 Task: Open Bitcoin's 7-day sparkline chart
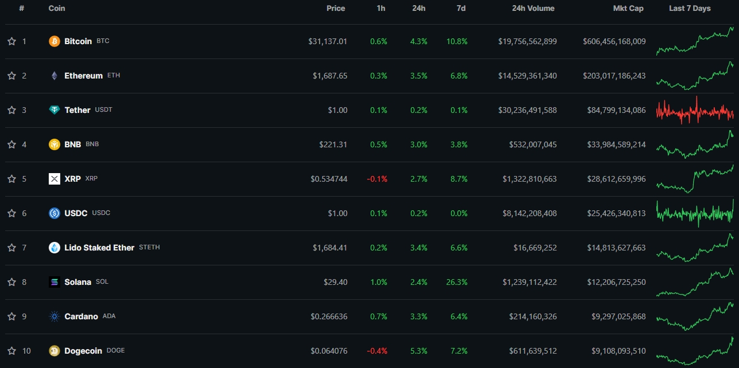tap(694, 41)
